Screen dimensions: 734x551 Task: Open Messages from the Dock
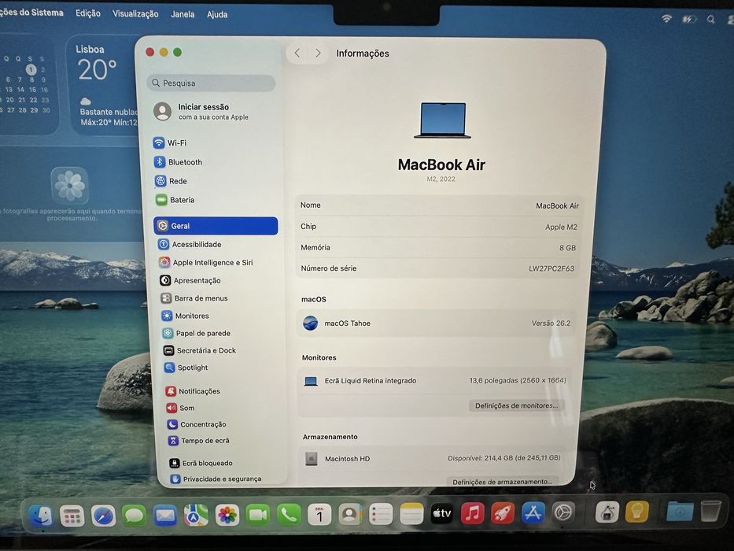[x=134, y=516]
